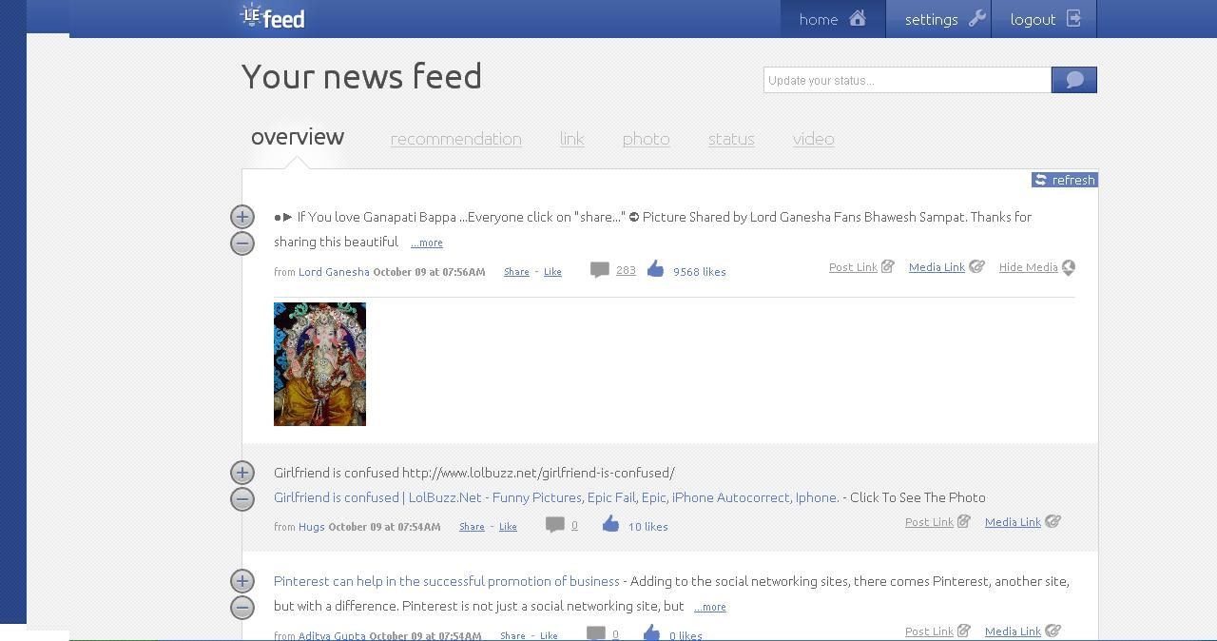Open the photo tab
The image size is (1217, 641).
647,139
